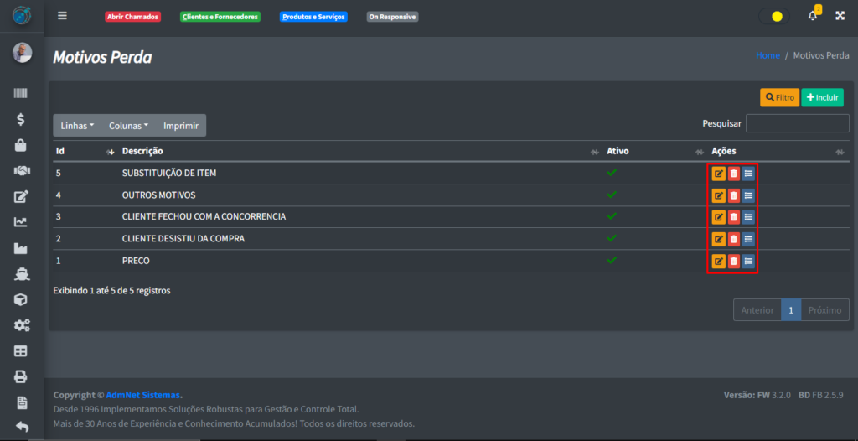Click the edit icon for SUBSTITUIÇÃO DE ITEM
Image resolution: width=858 pixels, height=441 pixels.
(718, 174)
